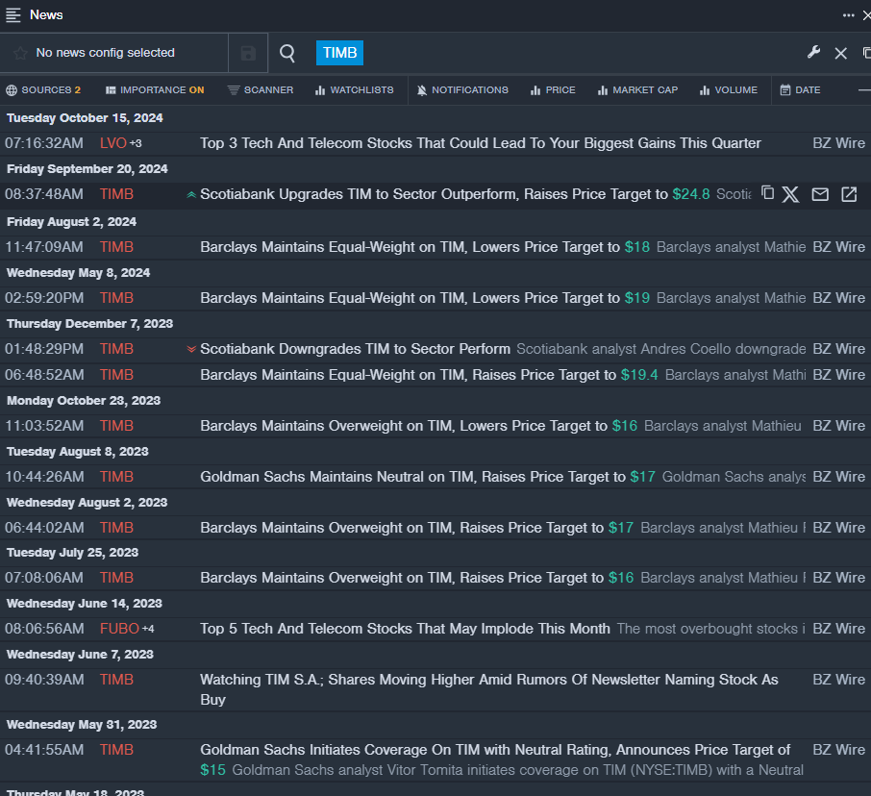The width and height of the screenshot is (871, 796).
Task: Select the Thursday December 7, 2023 date header
Action: tap(90, 324)
